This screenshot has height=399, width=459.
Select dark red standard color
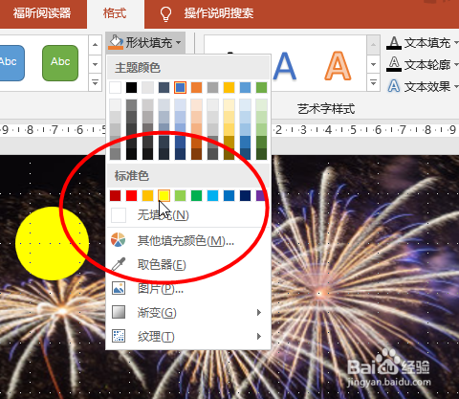click(x=116, y=195)
